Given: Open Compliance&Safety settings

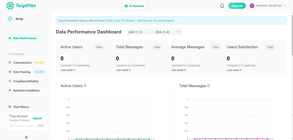Looking at the screenshot, I should 26,81.
